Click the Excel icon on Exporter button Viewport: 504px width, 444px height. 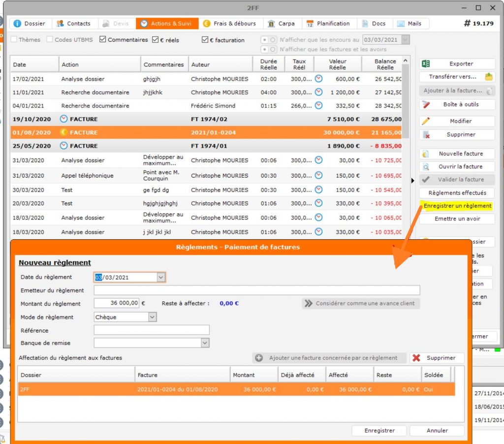coord(426,64)
